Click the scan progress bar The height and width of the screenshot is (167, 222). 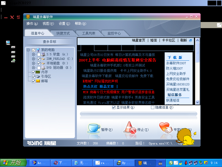(138, 114)
